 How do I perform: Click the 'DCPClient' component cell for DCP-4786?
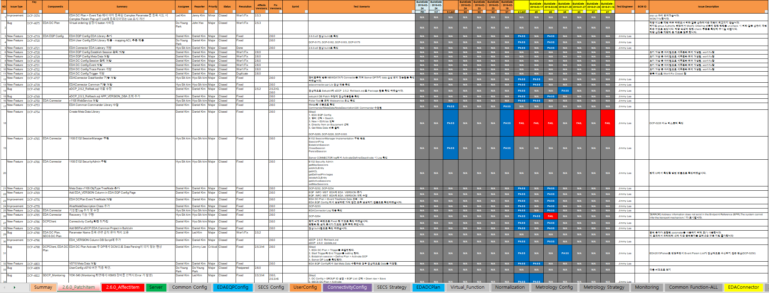coord(55,223)
